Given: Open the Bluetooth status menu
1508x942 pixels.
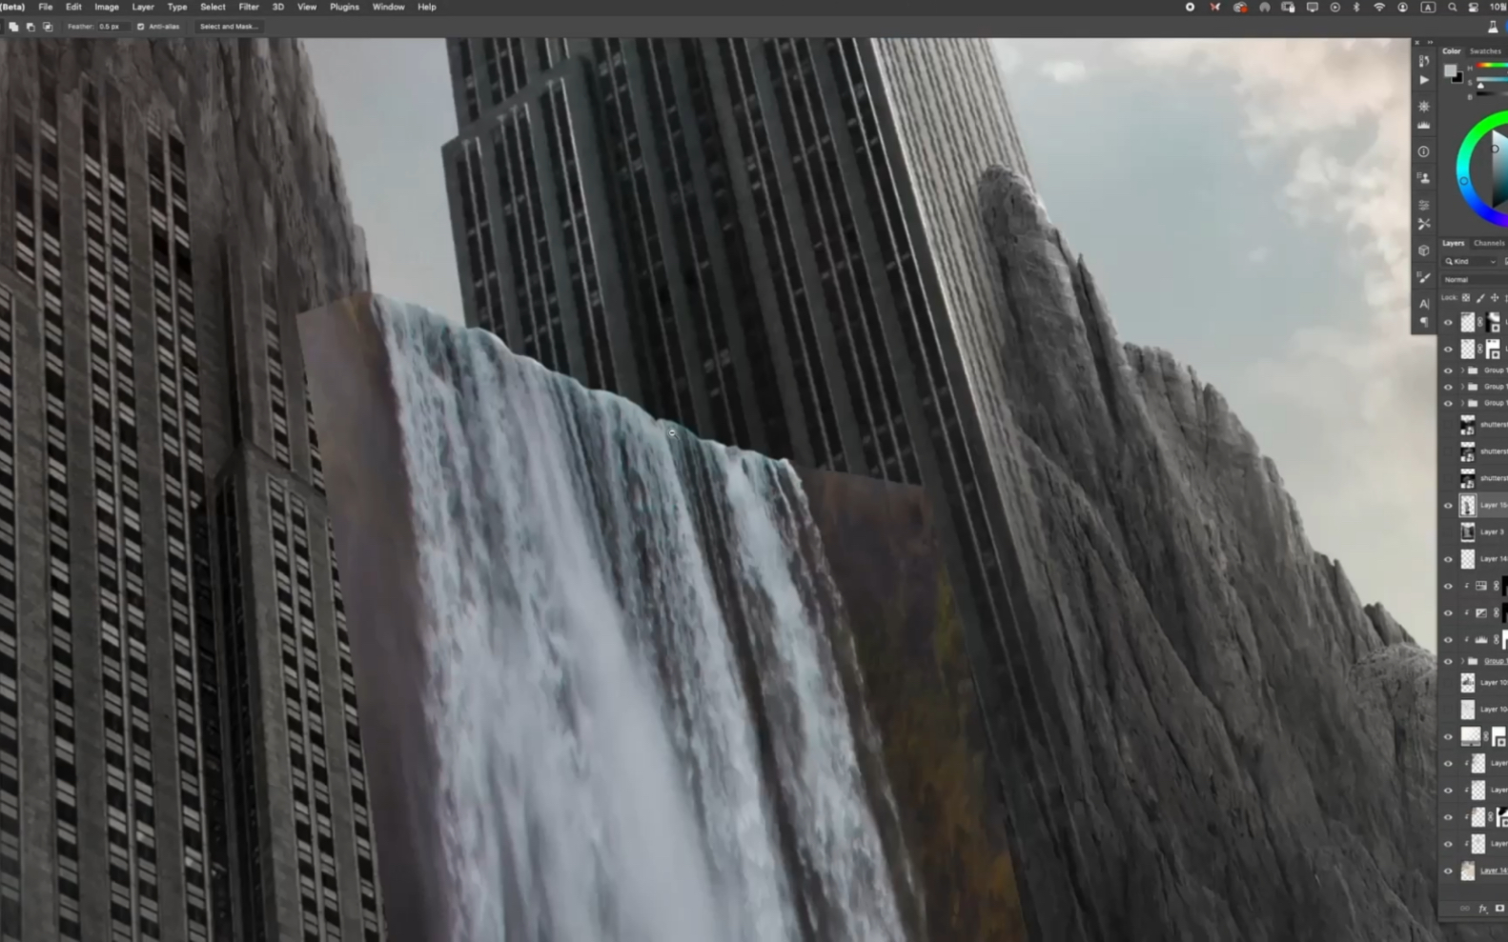Looking at the screenshot, I should (x=1356, y=7).
